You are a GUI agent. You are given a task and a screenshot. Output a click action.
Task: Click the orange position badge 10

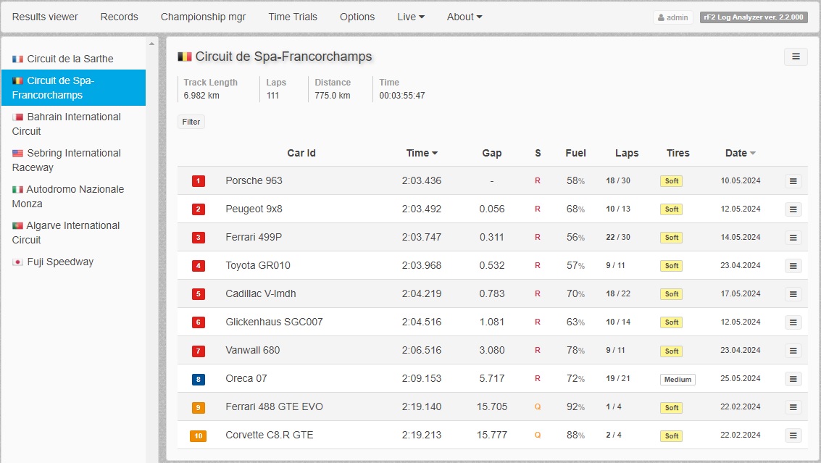point(199,435)
